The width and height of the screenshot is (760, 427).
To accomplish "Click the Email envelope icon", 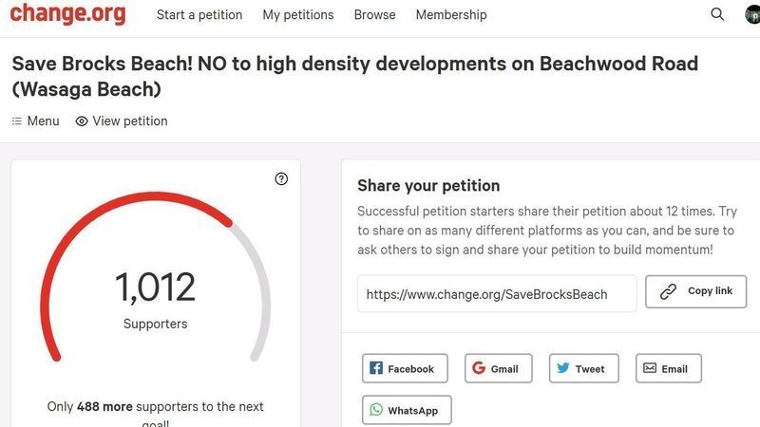I will tap(650, 368).
